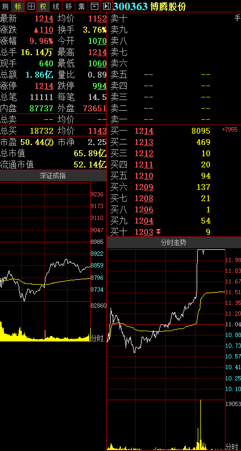This screenshot has height=451, width=241.
Task: Click the red double-down arrow by 买十
Action: click(158, 232)
